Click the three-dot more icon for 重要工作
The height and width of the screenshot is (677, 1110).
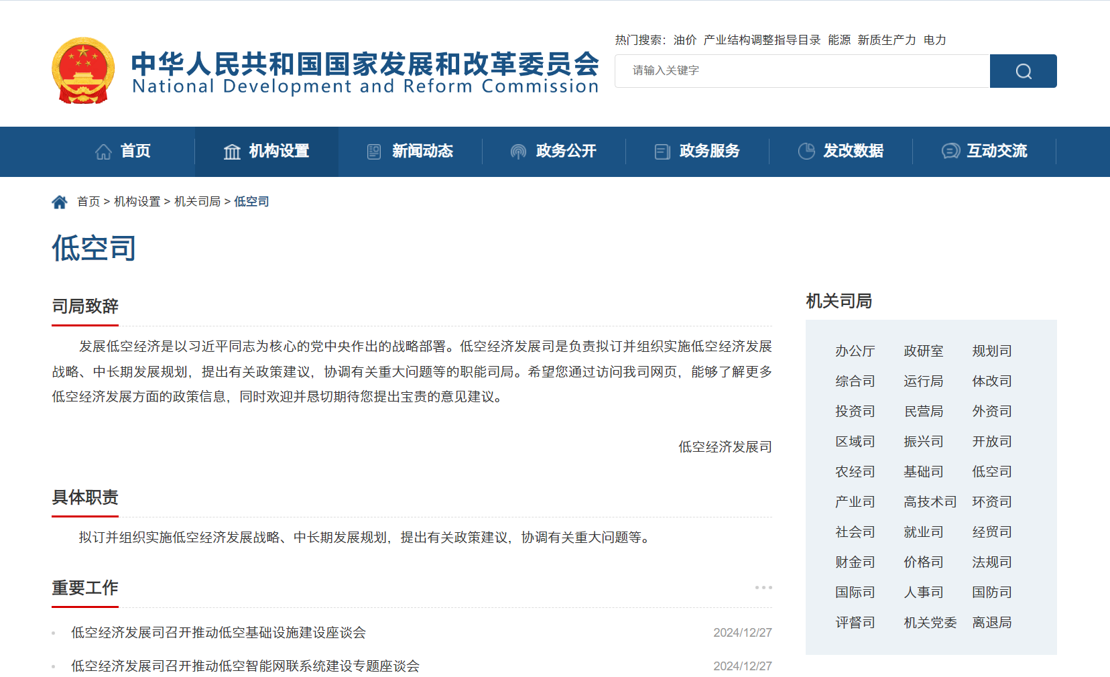(x=763, y=587)
